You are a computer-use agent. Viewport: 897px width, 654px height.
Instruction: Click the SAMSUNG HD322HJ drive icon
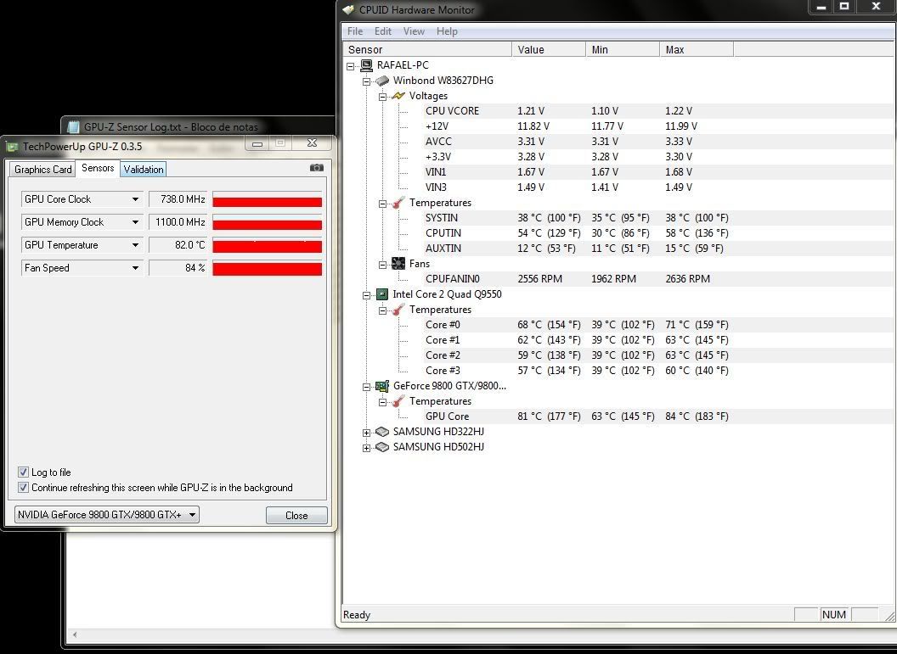pyautogui.click(x=382, y=432)
